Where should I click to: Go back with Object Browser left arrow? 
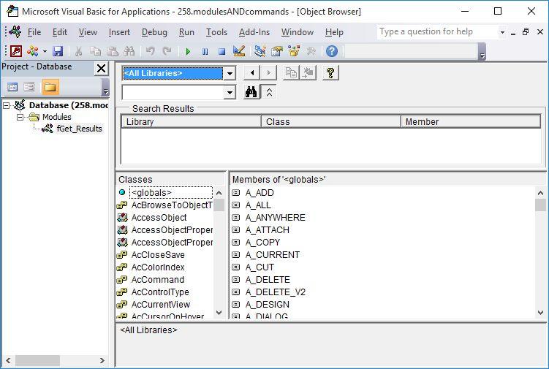point(252,73)
